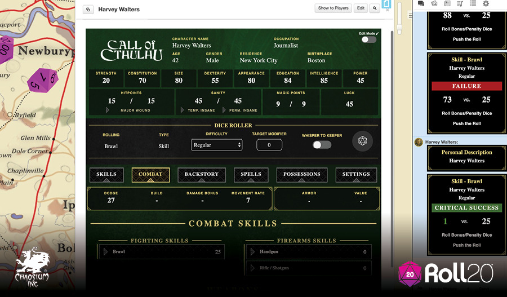Click the Dexterity value 55
Viewport: 507px width, 297px height.
[x=215, y=81]
